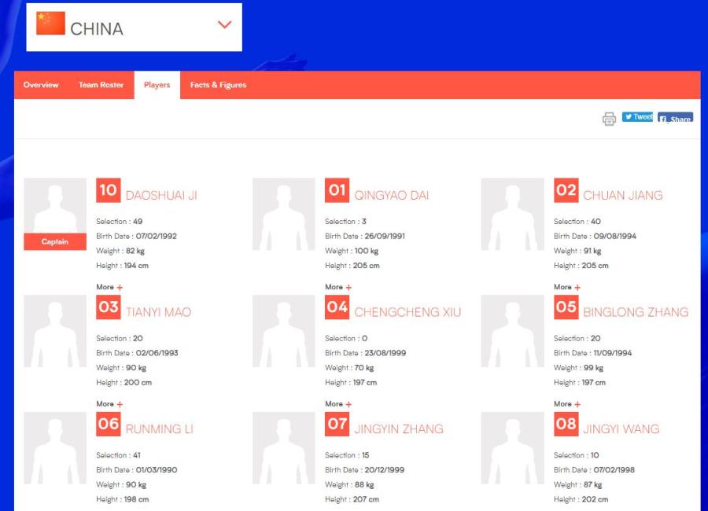Expand More details for Qingyao Dai
This screenshot has height=511, width=708.
pos(338,287)
